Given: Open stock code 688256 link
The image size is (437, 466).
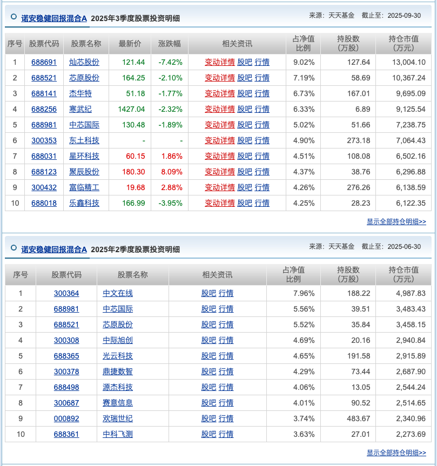Looking at the screenshot, I should point(44,109).
